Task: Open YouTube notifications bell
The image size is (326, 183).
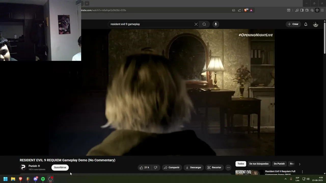Action: click(x=306, y=24)
